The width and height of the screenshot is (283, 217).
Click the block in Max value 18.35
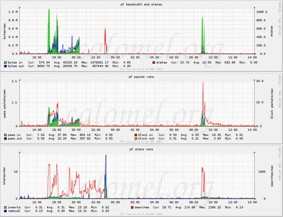(x=216, y=135)
